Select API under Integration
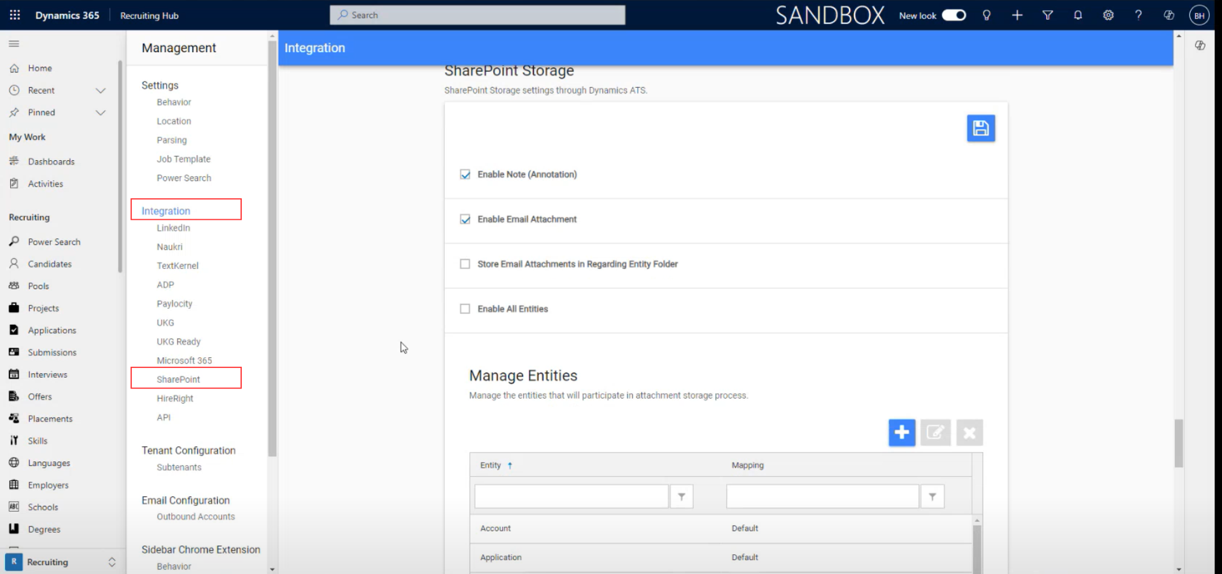Viewport: 1222px width, 574px height. click(164, 418)
